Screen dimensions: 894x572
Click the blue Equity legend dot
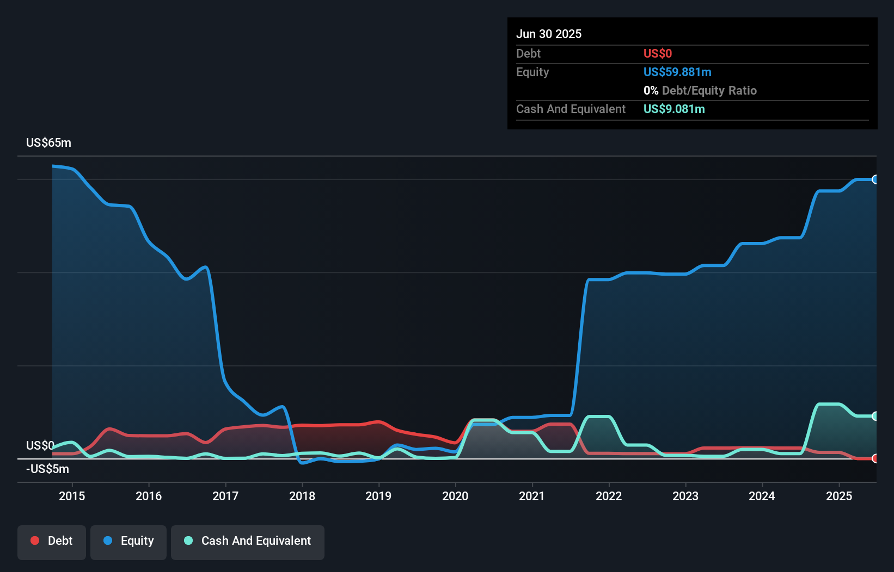coord(108,540)
